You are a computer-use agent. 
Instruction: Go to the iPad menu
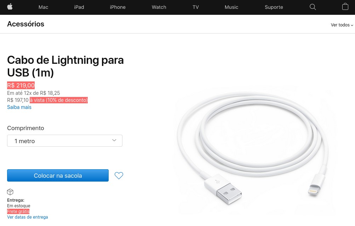coord(79,7)
